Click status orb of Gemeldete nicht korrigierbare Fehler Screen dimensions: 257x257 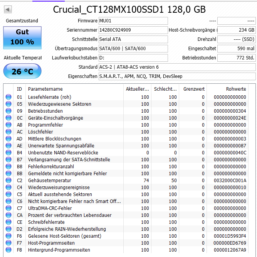point(8,174)
